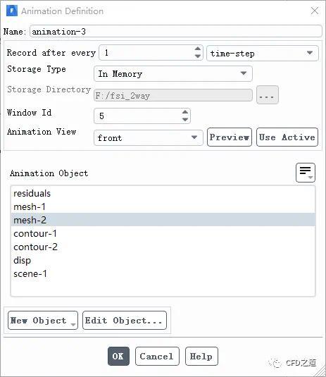Increment the Window Id spinner

[185, 112]
